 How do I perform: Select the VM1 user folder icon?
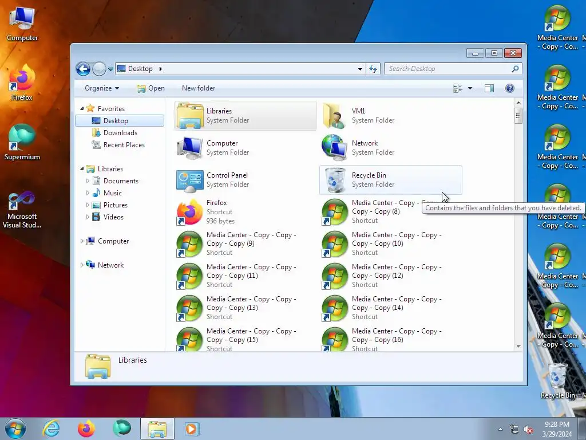(x=334, y=116)
